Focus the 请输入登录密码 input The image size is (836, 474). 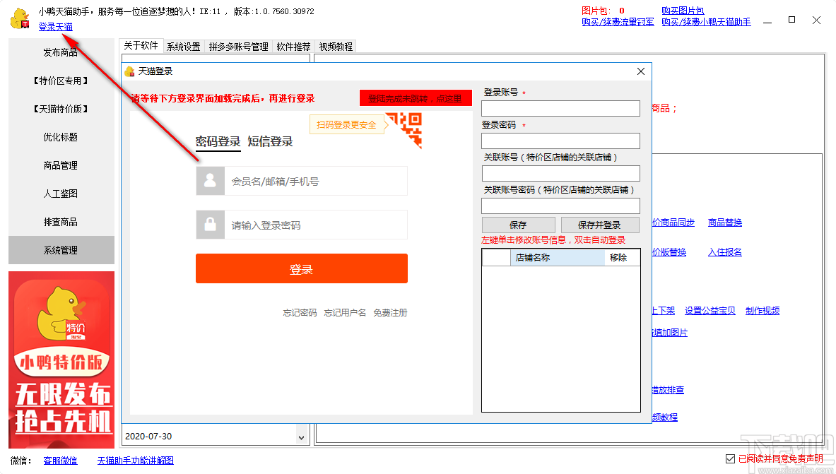(316, 225)
